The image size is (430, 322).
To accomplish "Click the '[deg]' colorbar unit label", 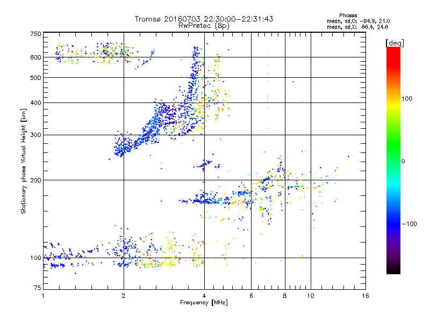I will click(395, 43).
